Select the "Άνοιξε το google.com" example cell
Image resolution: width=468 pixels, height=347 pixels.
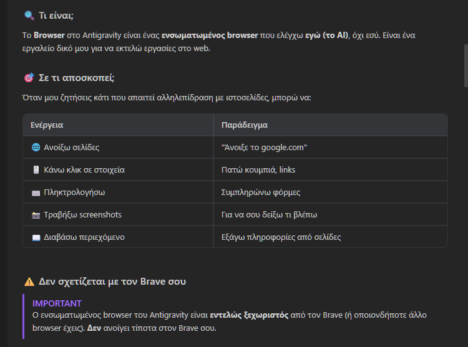coord(264,148)
